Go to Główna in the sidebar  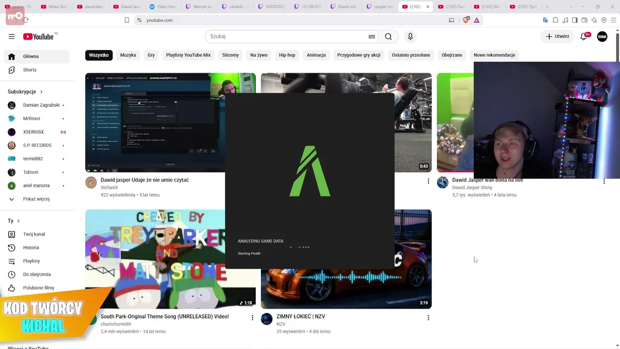pyautogui.click(x=37, y=56)
